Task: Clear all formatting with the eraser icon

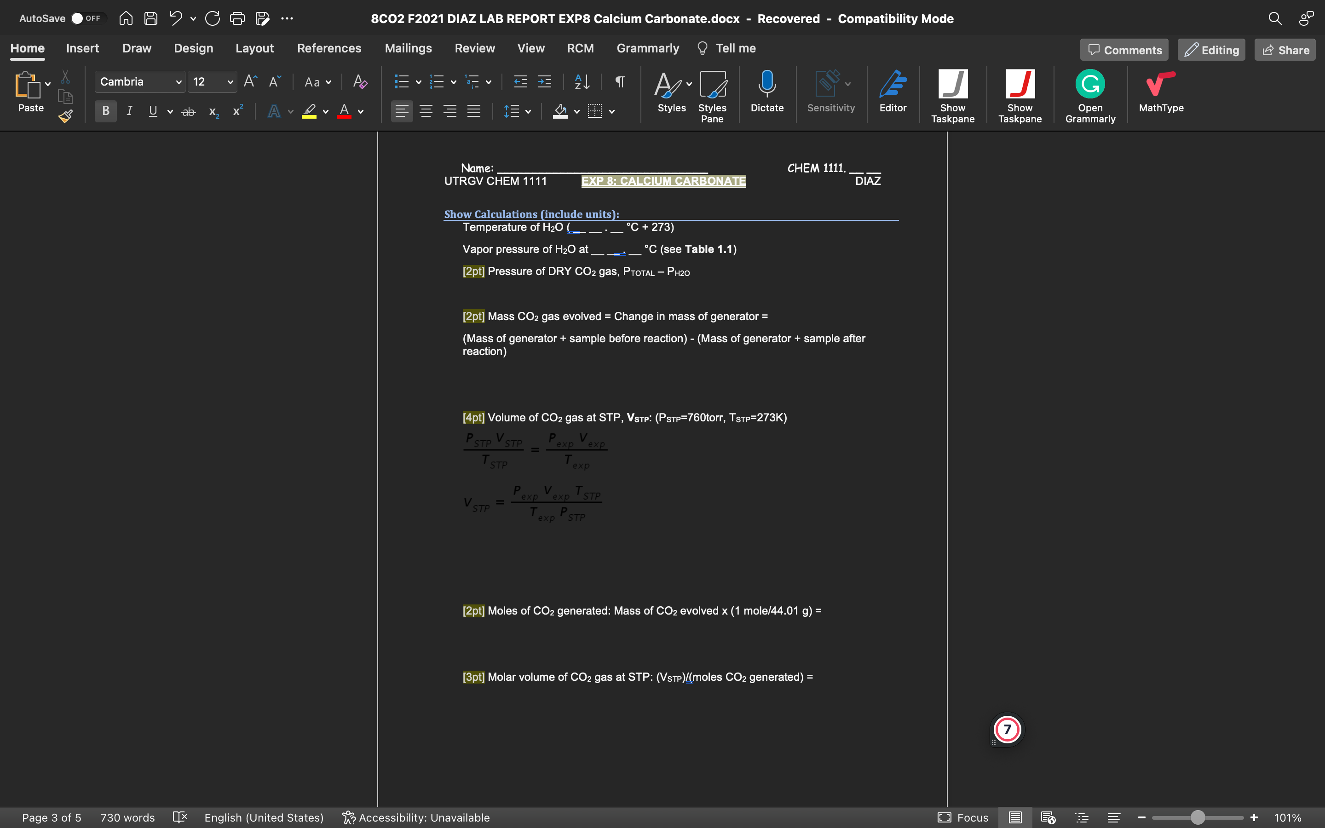Action: coord(360,81)
